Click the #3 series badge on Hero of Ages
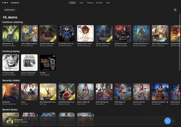This screenshot has height=127, width=181. 17,56
